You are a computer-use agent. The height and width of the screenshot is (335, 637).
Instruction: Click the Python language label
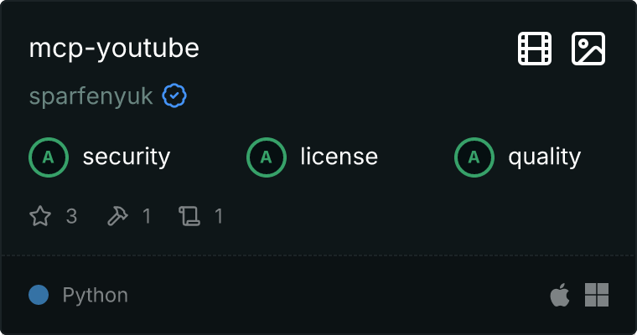click(x=96, y=296)
